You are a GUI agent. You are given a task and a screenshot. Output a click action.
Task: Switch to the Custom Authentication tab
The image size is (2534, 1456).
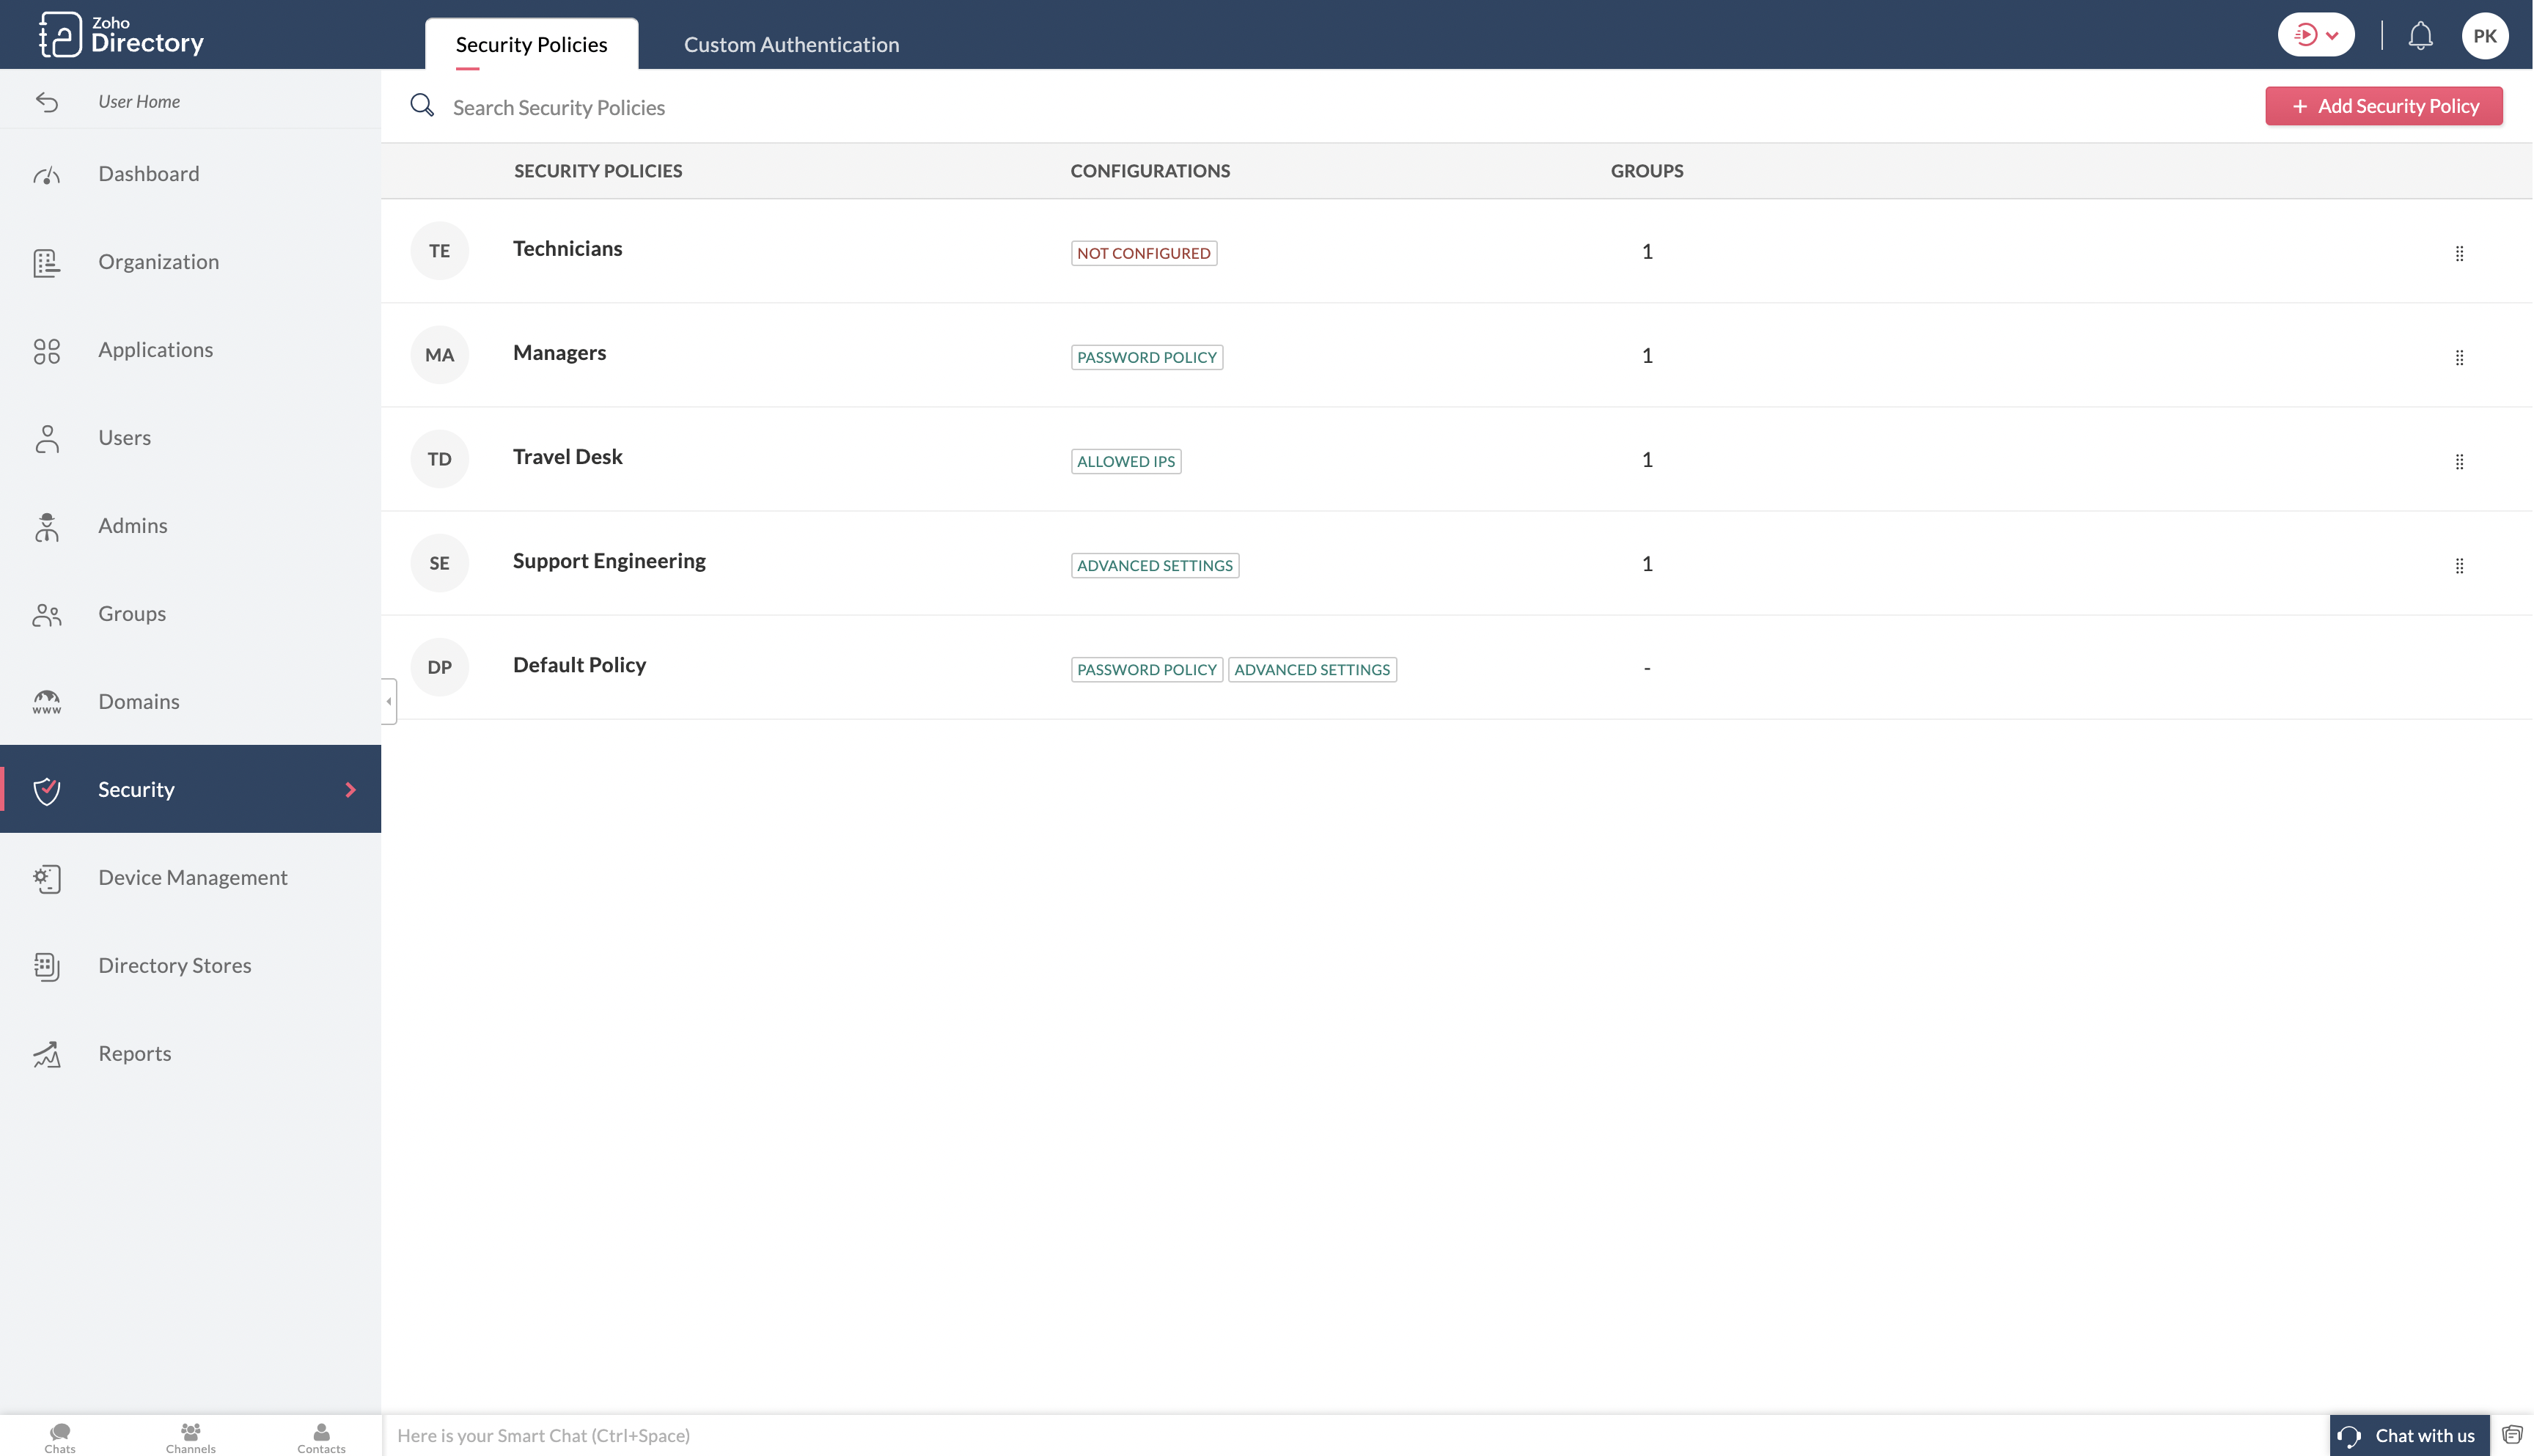point(791,44)
